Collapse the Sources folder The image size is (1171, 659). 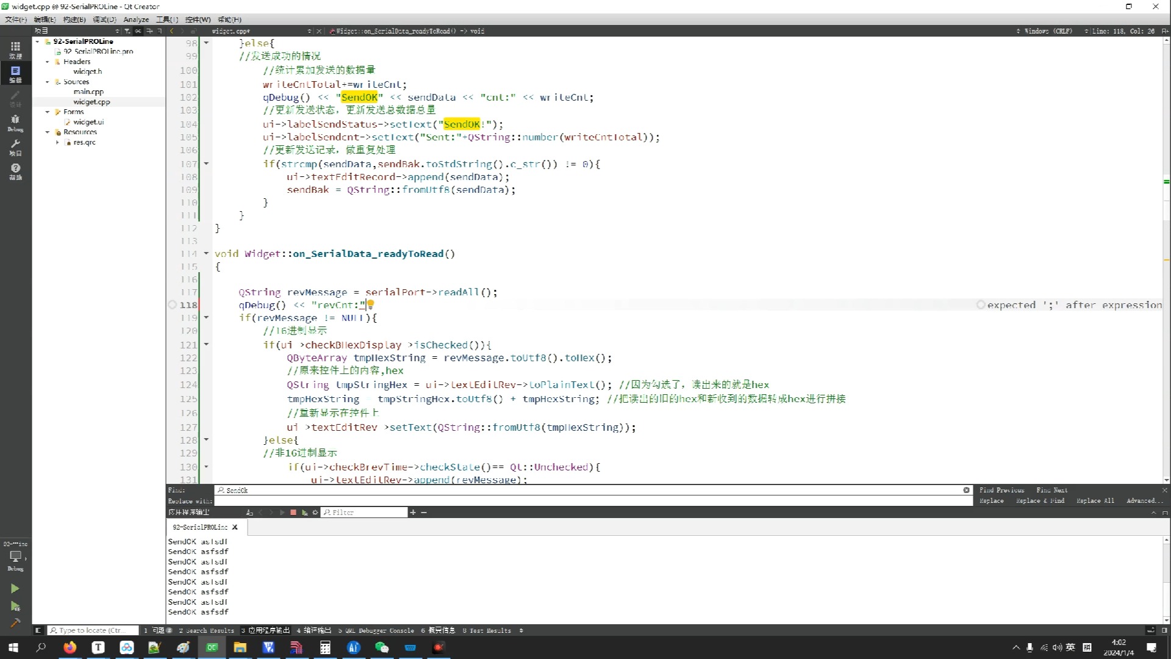(x=48, y=82)
